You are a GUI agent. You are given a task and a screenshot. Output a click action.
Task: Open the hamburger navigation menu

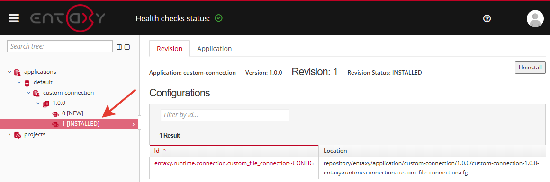(14, 18)
